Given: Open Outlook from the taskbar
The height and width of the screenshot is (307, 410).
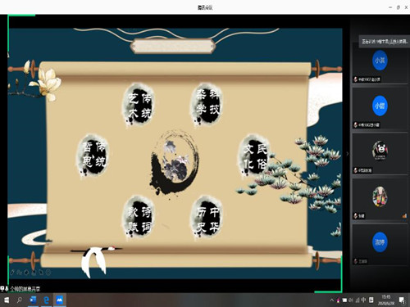Looking at the screenshot, I should pos(33,300).
